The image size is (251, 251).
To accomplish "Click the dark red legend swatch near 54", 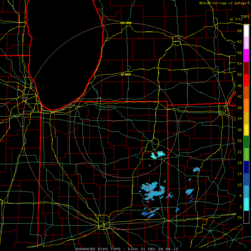I will coord(246,68).
